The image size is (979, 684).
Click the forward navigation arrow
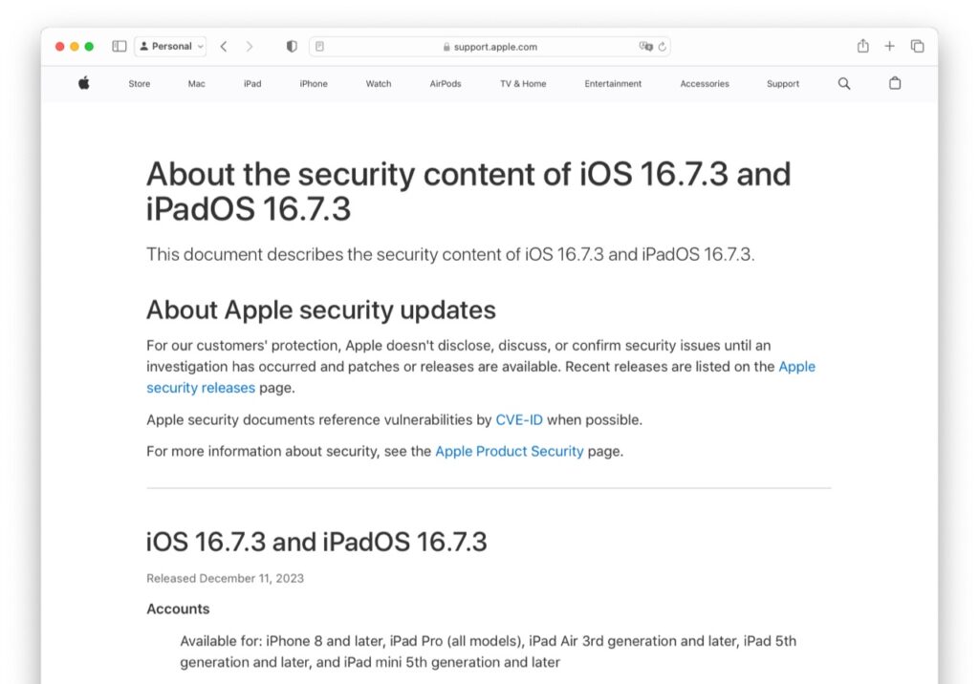click(x=250, y=46)
